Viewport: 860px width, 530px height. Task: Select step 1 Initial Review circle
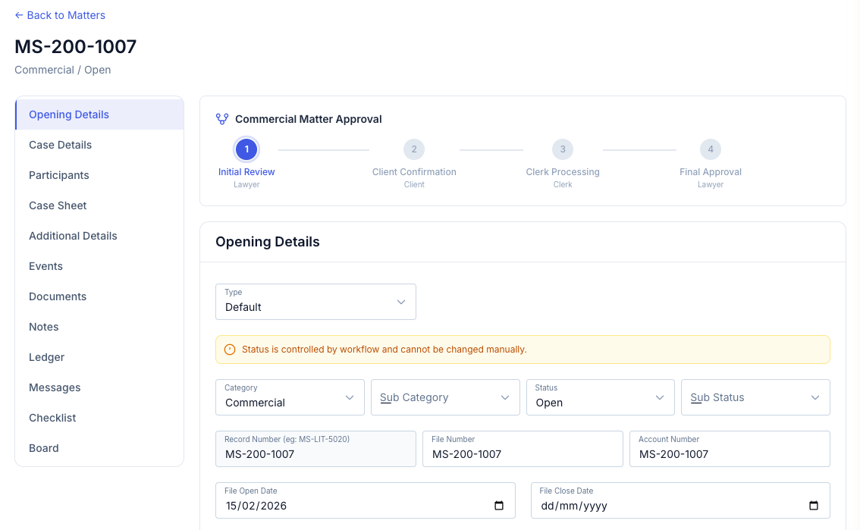pyautogui.click(x=246, y=149)
